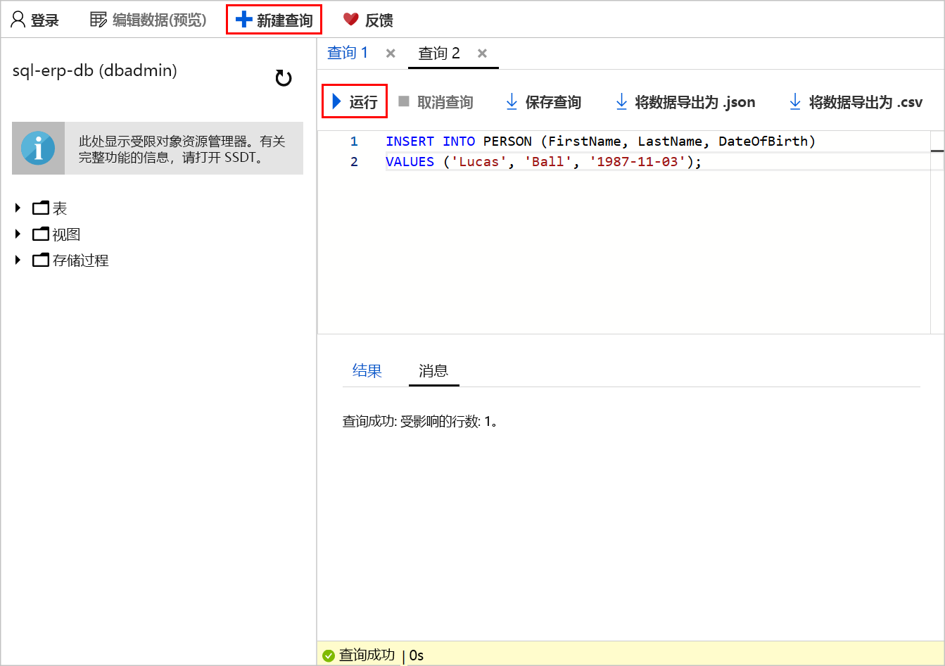Select the 查询 2 tab
Image resolution: width=945 pixels, height=666 pixels.
[439, 54]
